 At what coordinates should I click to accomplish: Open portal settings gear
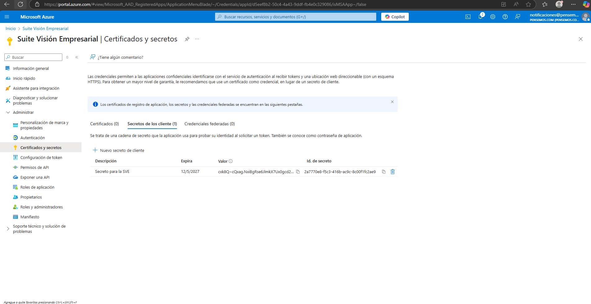tap(492, 17)
